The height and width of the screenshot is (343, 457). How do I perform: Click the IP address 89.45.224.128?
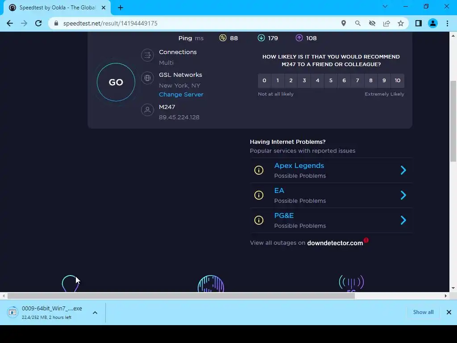(x=179, y=117)
